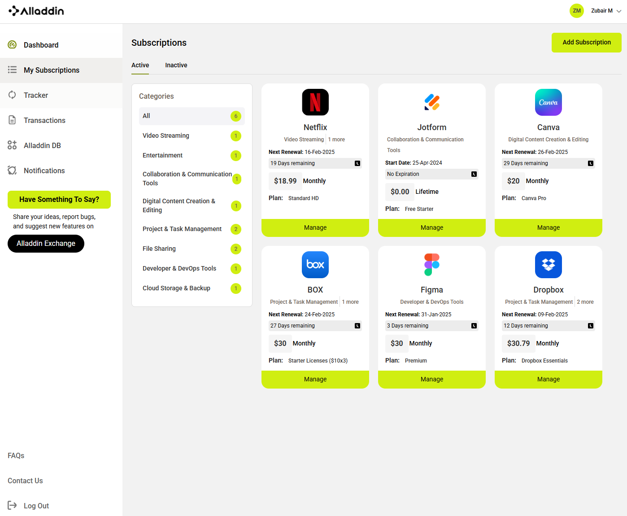Click the Log Out arrow icon

[12, 506]
